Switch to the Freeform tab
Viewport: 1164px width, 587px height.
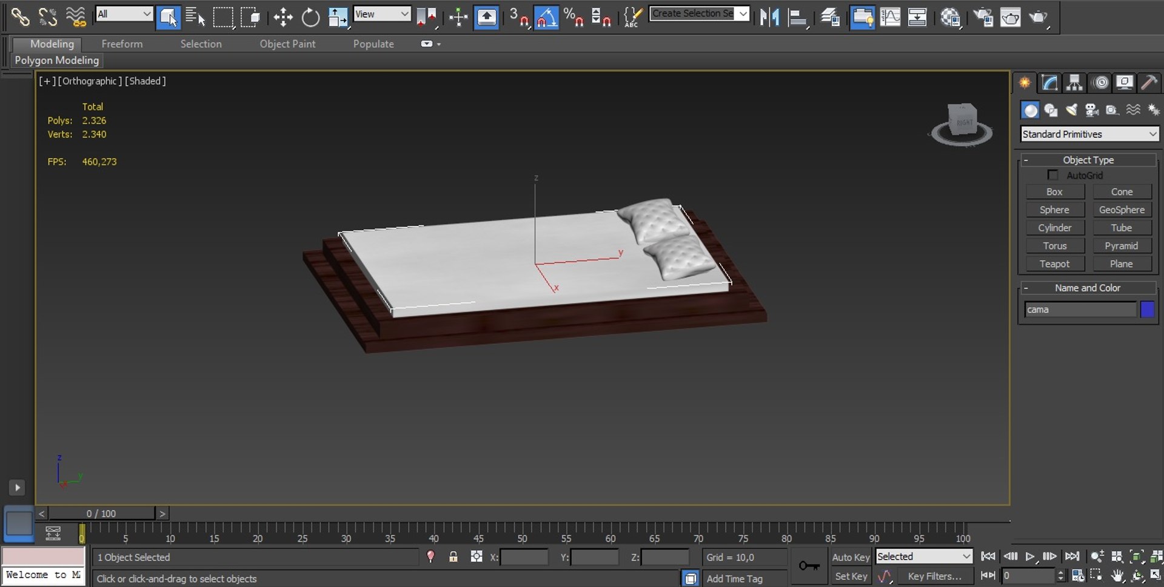122,44
